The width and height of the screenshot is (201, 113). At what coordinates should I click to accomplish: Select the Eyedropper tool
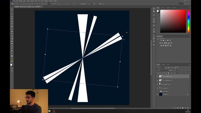(12, 24)
